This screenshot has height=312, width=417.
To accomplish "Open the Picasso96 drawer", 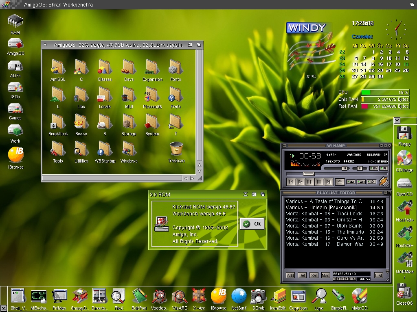I will click(152, 98).
